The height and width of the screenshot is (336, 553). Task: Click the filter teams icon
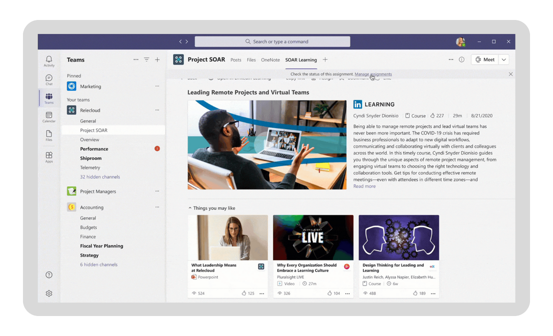tap(146, 60)
